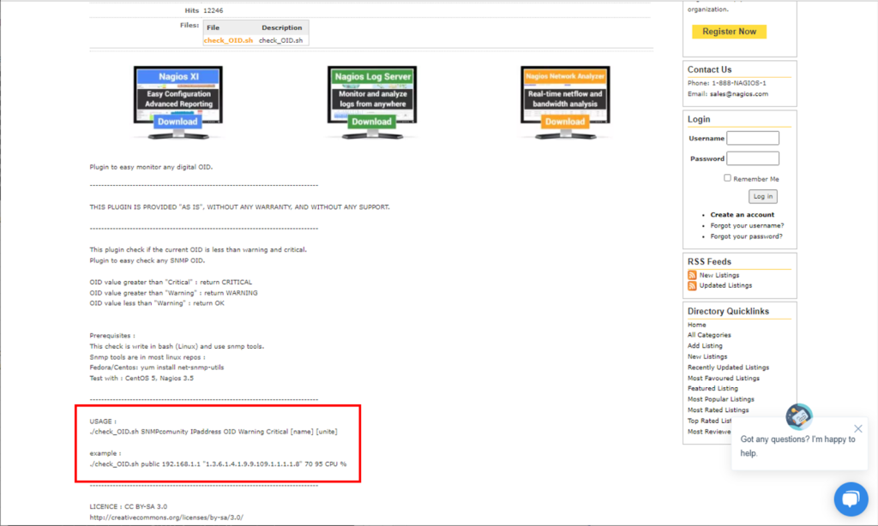This screenshot has height=526, width=878.
Task: Open the creativecommons.org license URL
Action: [166, 517]
